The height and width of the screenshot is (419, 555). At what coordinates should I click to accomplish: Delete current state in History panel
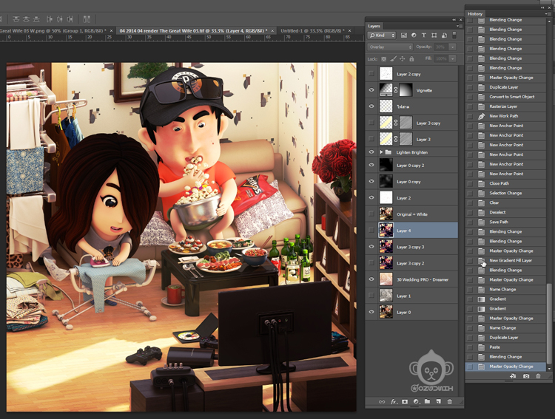click(538, 376)
